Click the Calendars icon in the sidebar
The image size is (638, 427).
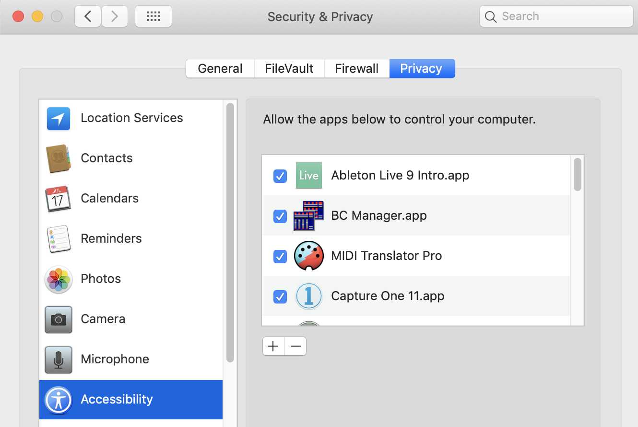tap(59, 199)
